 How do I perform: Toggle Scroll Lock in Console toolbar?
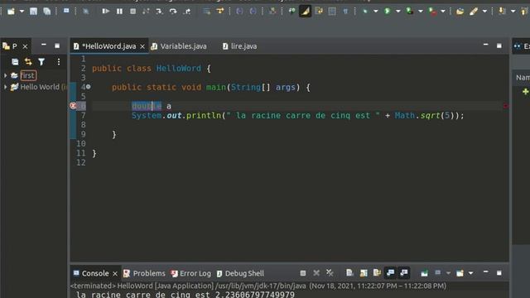(364, 273)
